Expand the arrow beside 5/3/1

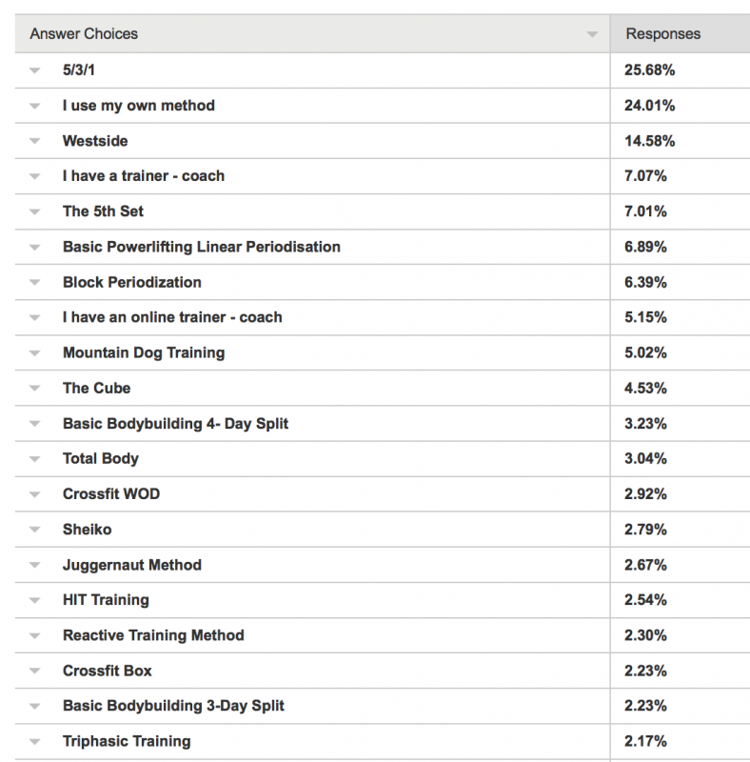34,70
